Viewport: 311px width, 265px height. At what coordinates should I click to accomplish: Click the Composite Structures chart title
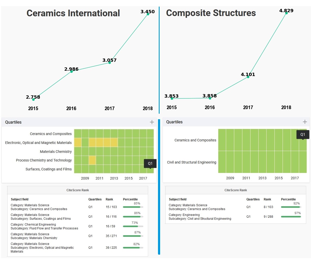click(x=211, y=13)
